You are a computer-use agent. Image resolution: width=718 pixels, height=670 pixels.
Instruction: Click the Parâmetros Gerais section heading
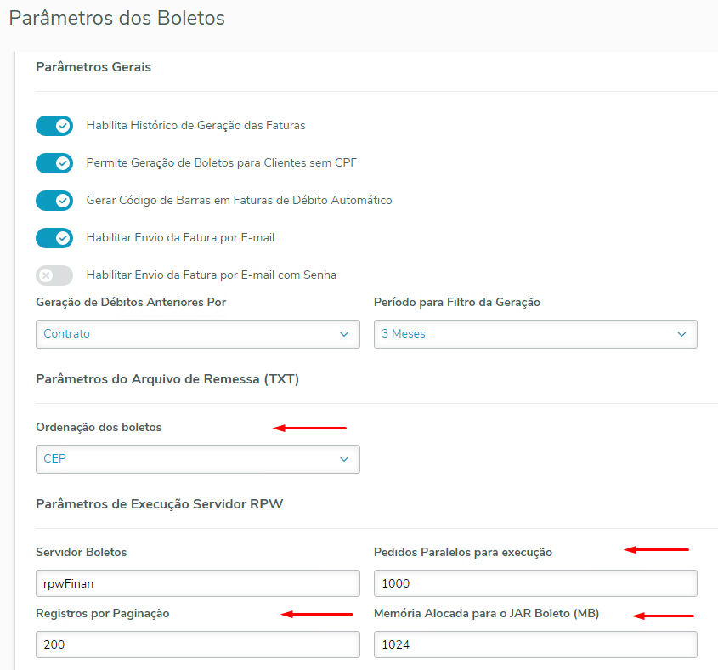[x=93, y=66]
